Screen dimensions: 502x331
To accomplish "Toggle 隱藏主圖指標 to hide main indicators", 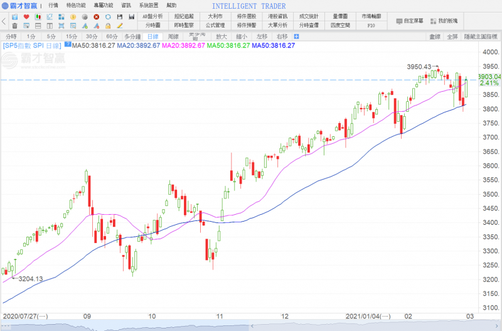I will click(481, 37).
